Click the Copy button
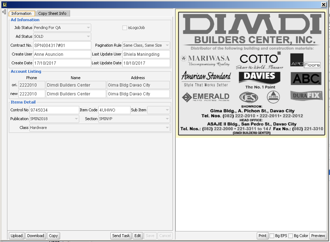330x242 pixels. [x=53, y=236]
